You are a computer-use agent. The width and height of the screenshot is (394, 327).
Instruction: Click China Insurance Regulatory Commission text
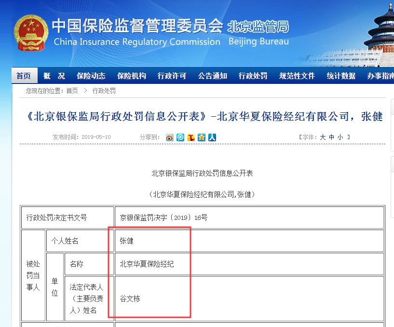137,42
